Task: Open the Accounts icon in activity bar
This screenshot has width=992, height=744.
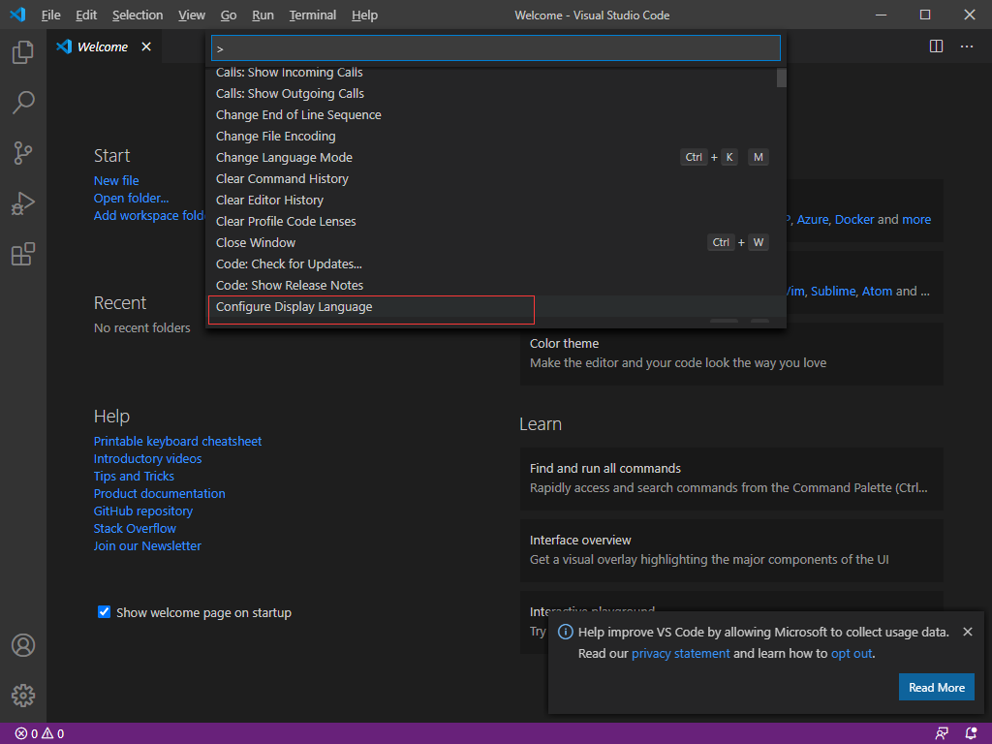Action: (23, 645)
